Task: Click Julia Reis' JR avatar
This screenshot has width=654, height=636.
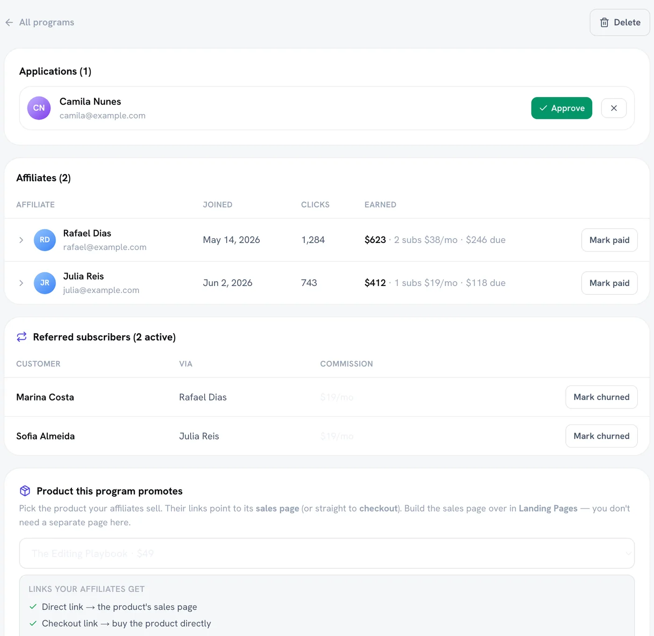Action: tap(45, 283)
